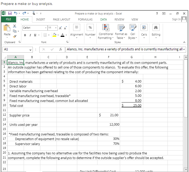Open the undo history dropdown arrow

tap(19, 13)
